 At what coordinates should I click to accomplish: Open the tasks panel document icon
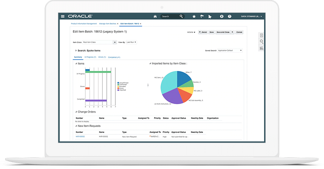pos(261,36)
